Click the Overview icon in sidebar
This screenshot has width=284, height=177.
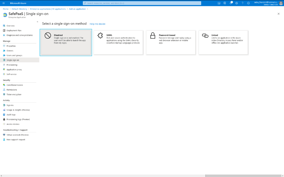click(4, 26)
